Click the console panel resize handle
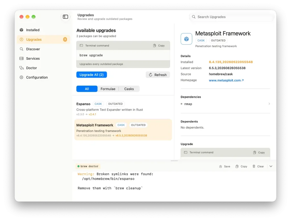This screenshot has width=291, height=221. tap(174, 161)
